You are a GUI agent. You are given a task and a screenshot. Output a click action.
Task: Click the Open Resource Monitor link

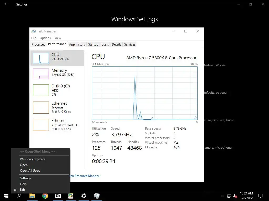pyautogui.click(x=85, y=176)
